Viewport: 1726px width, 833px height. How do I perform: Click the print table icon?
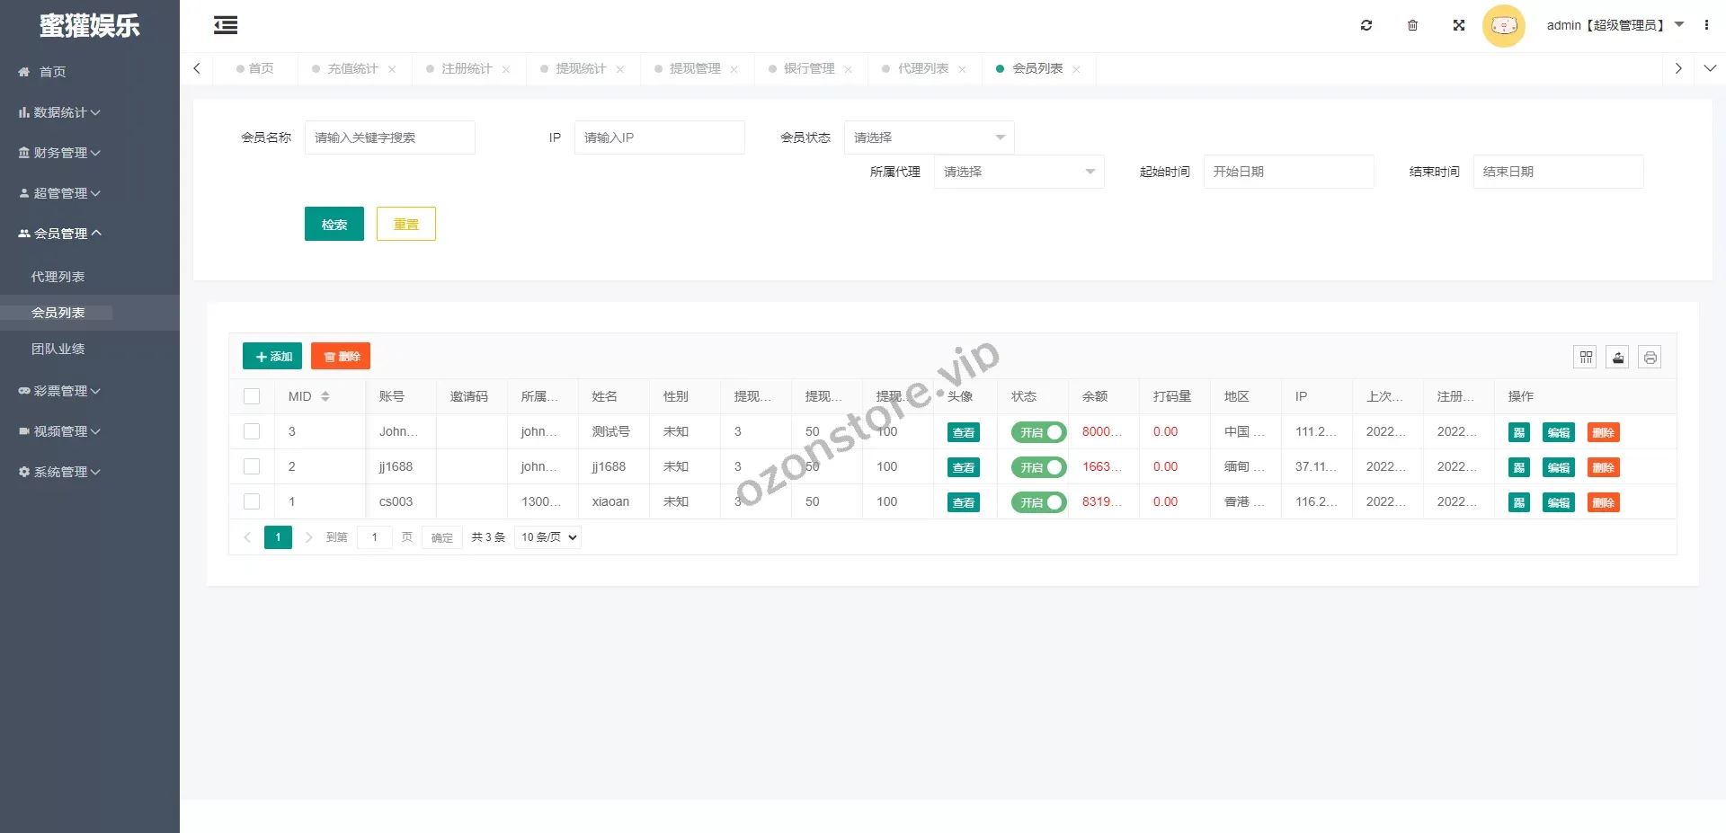pyautogui.click(x=1650, y=357)
